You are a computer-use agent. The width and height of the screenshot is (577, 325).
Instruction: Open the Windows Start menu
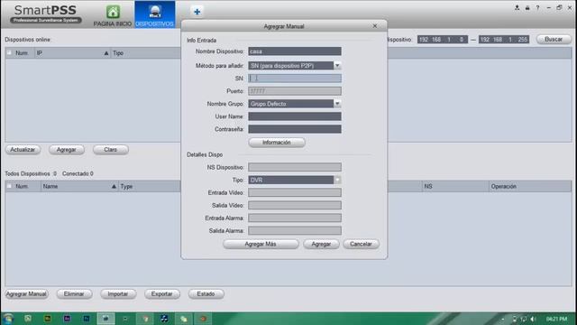coord(8,319)
